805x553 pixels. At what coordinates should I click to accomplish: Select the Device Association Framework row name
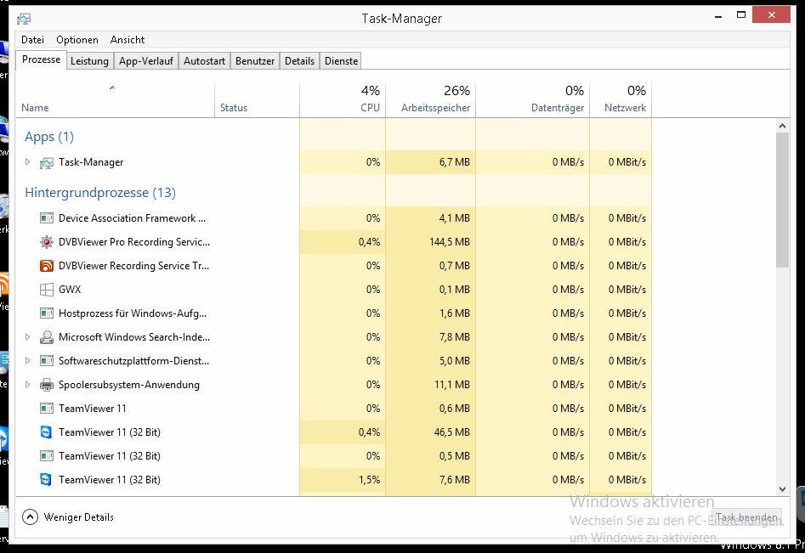(x=132, y=218)
